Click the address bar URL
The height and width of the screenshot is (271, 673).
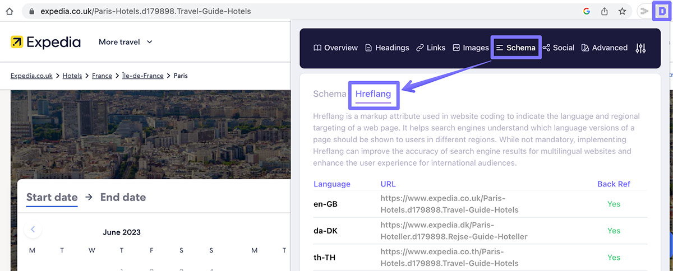coord(146,11)
